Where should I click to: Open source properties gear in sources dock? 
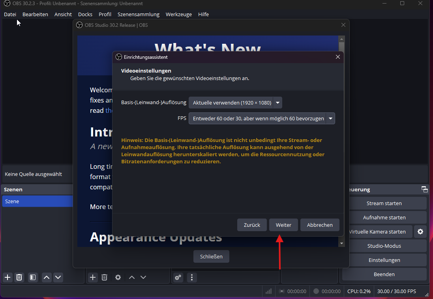(x=118, y=277)
